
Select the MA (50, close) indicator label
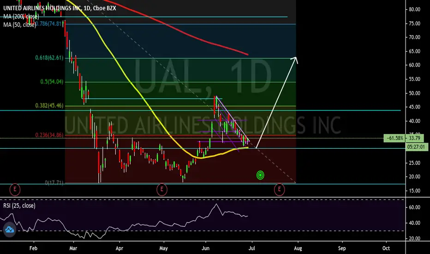click(20, 25)
